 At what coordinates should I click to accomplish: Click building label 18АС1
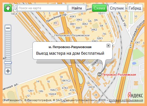[54, 90]
